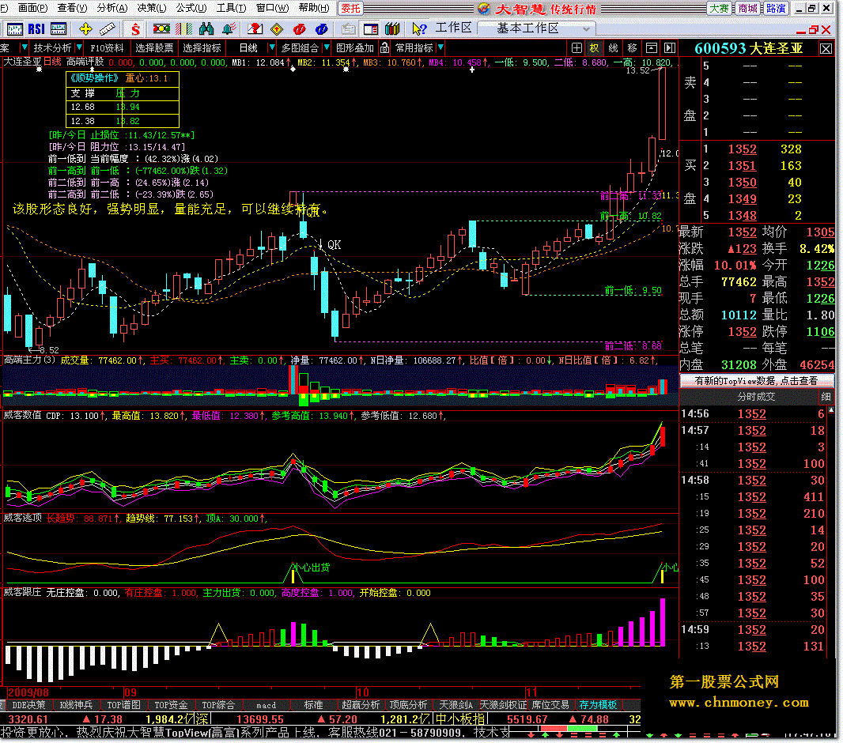Click the red circular phi icon
Screen dimensions: 843x743
pyautogui.click(x=300, y=29)
